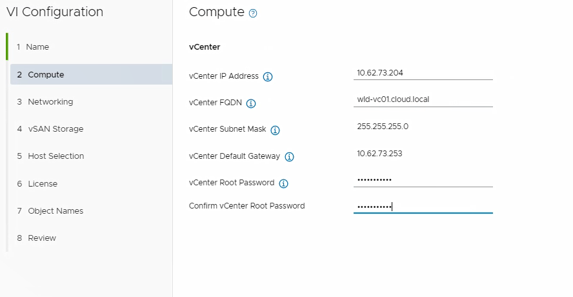Open the License step

coord(42,184)
